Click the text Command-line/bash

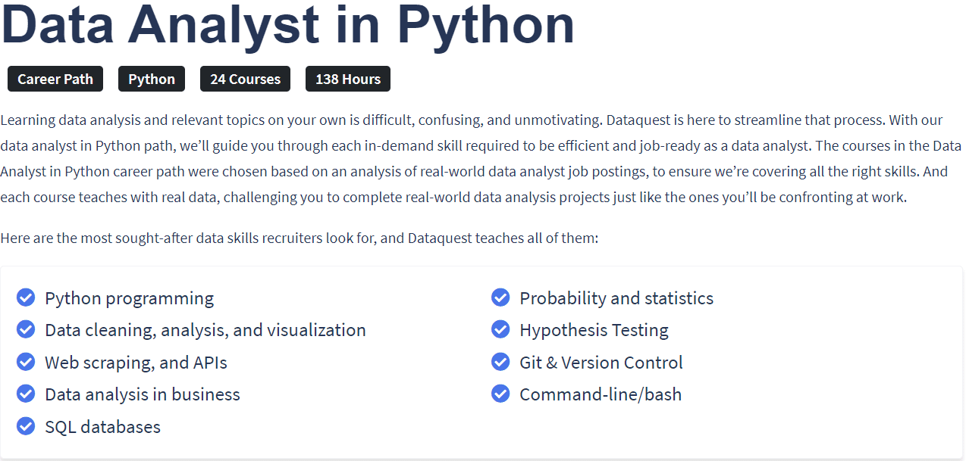(x=601, y=394)
